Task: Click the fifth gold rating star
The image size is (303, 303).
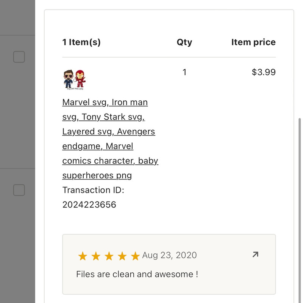Action: tap(135, 256)
